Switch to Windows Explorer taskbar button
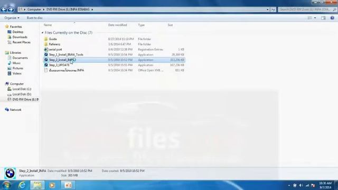The height and width of the screenshot is (190, 338). (37, 185)
